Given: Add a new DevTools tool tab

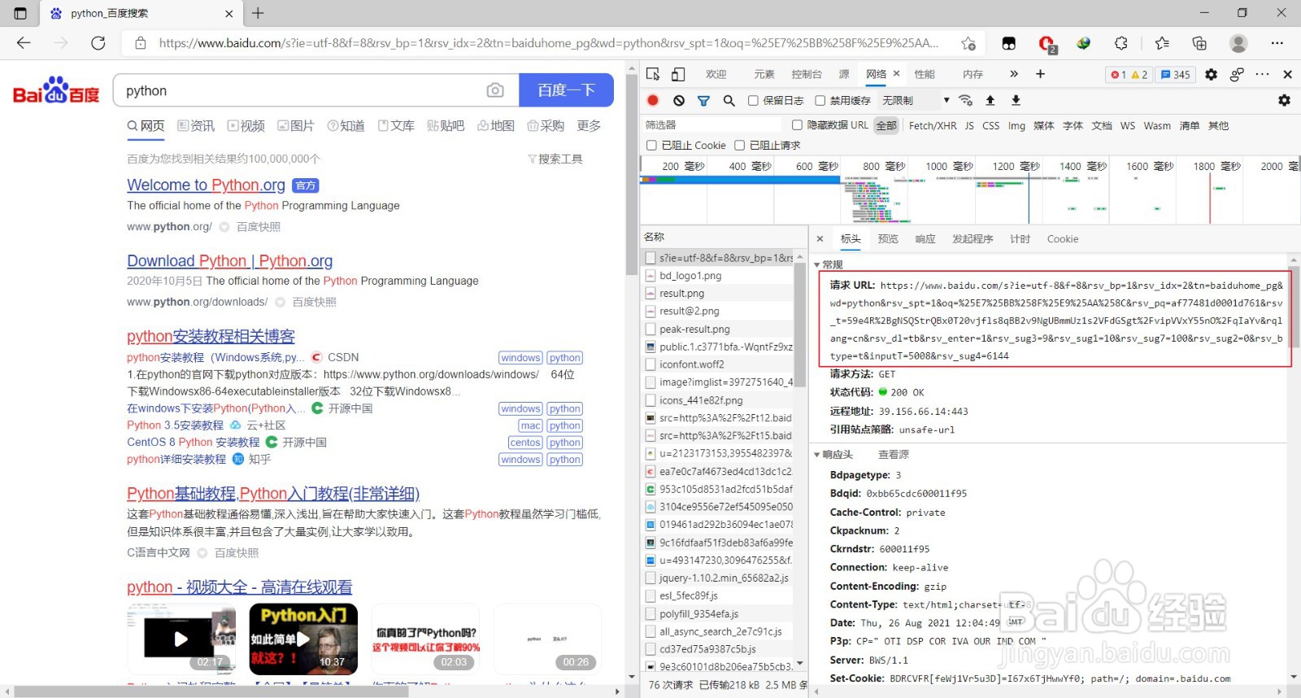Looking at the screenshot, I should tap(1040, 74).
